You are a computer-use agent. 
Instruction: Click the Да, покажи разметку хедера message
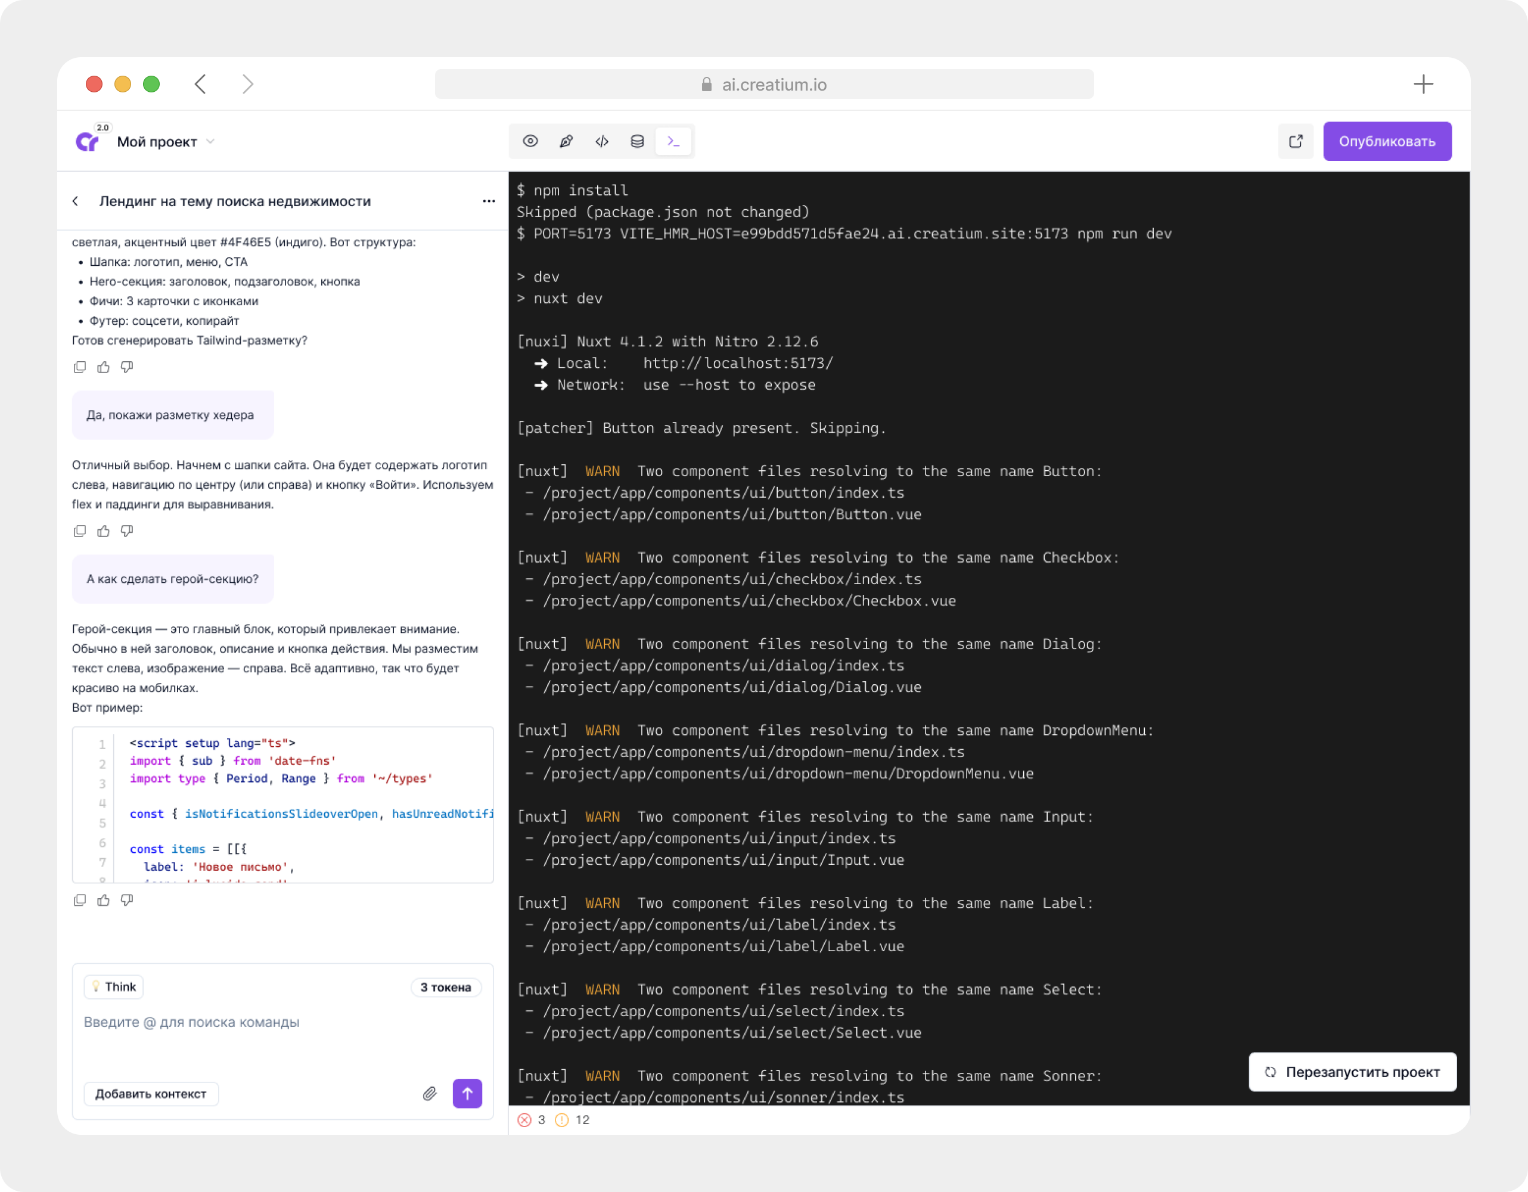point(173,415)
